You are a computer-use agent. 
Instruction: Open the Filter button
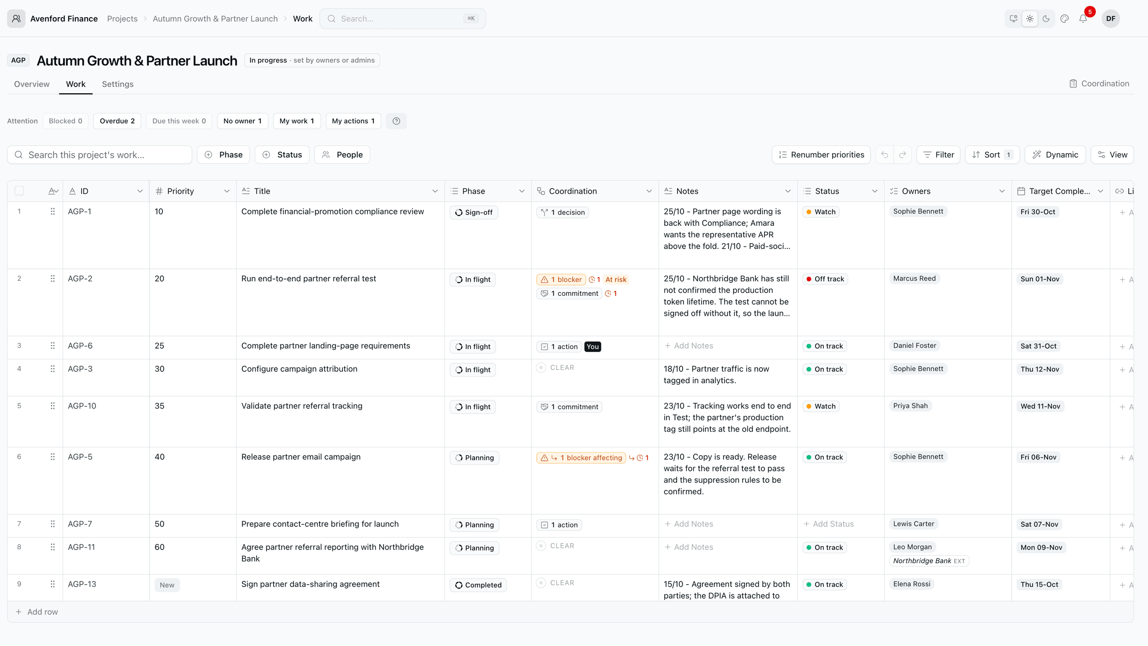[938, 155]
